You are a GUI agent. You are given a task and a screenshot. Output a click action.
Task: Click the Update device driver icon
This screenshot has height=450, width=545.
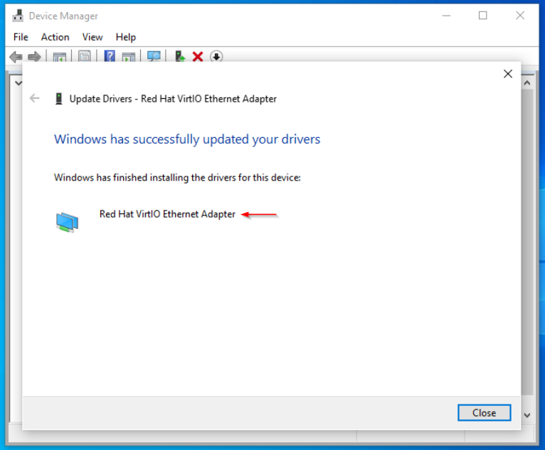(x=180, y=56)
